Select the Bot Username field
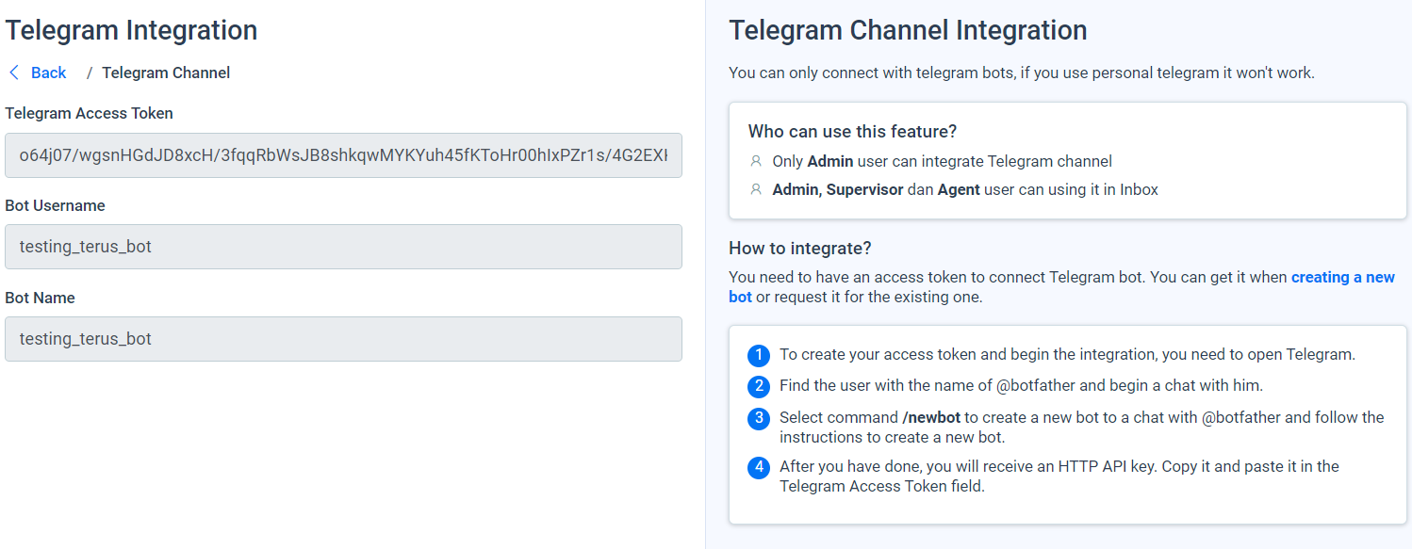Screen dimensions: 1412x549 343,247
